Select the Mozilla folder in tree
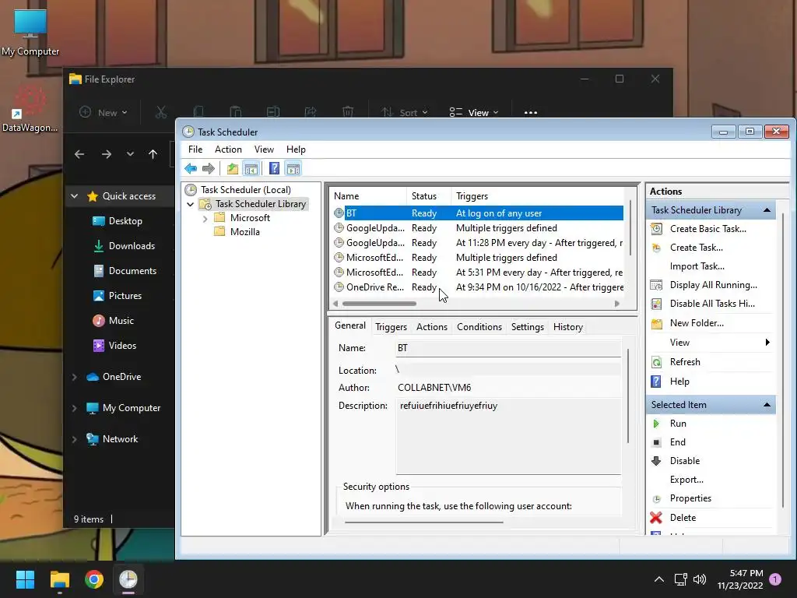Viewport: 797px width, 598px height. click(x=244, y=232)
